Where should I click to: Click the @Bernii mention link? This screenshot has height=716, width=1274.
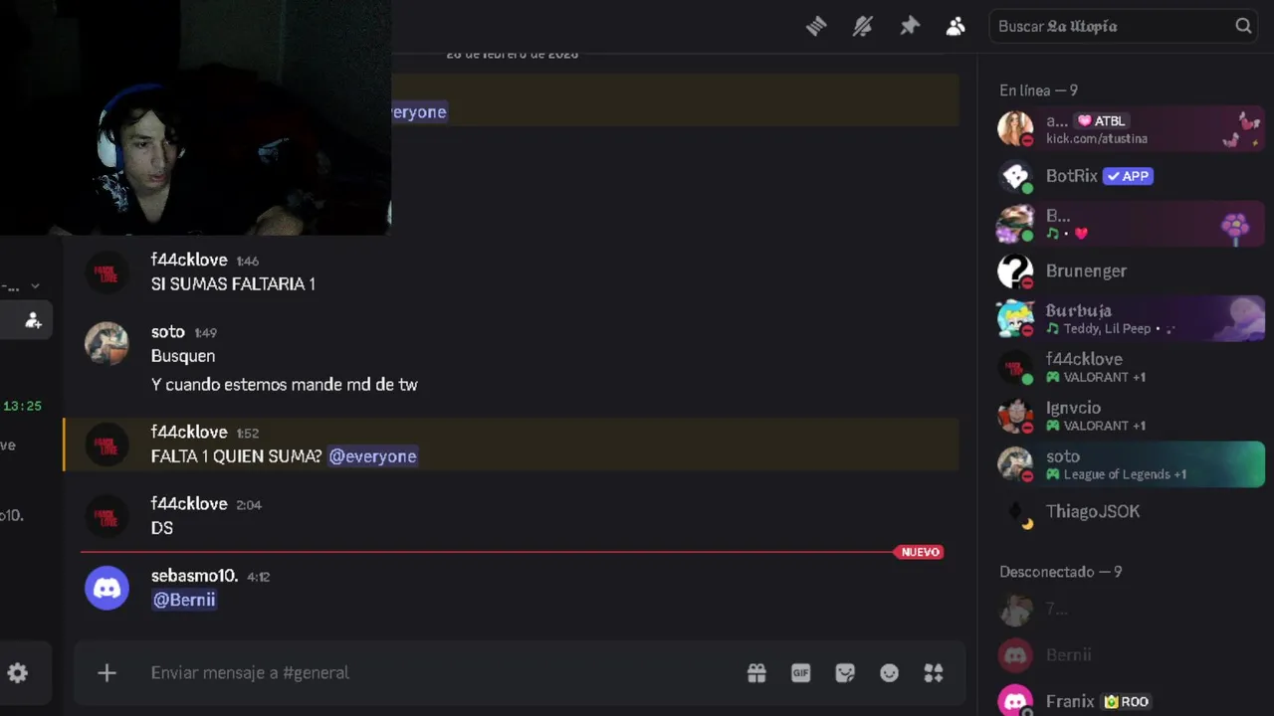[x=184, y=600]
